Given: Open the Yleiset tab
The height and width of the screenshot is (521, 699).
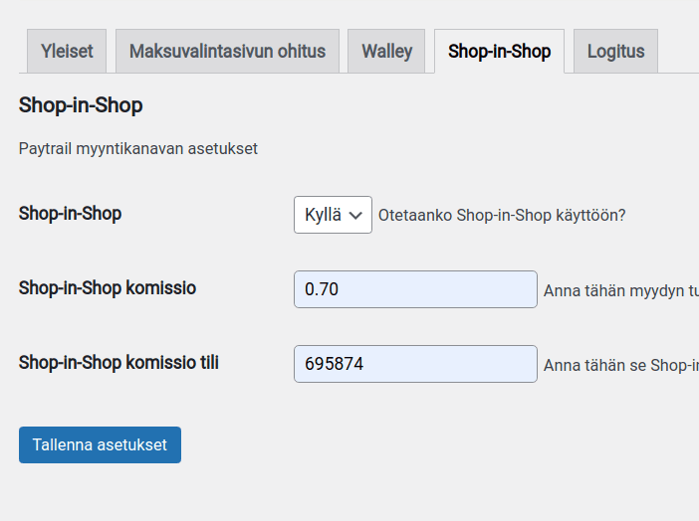Looking at the screenshot, I should [67, 51].
